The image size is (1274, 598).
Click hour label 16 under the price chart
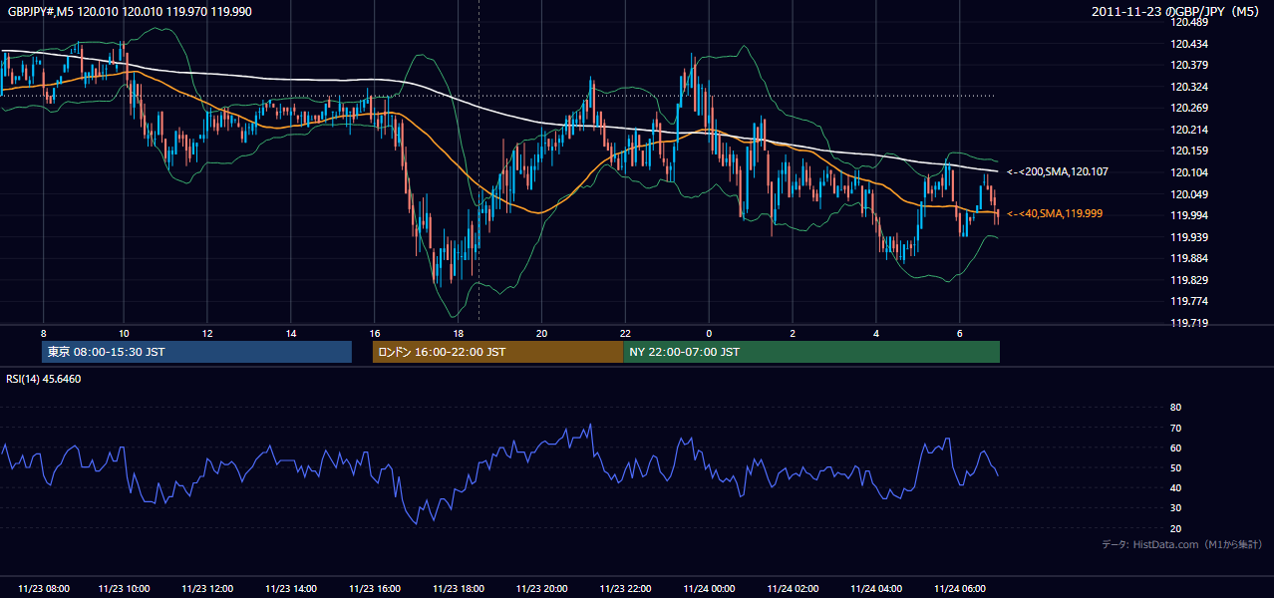[375, 333]
